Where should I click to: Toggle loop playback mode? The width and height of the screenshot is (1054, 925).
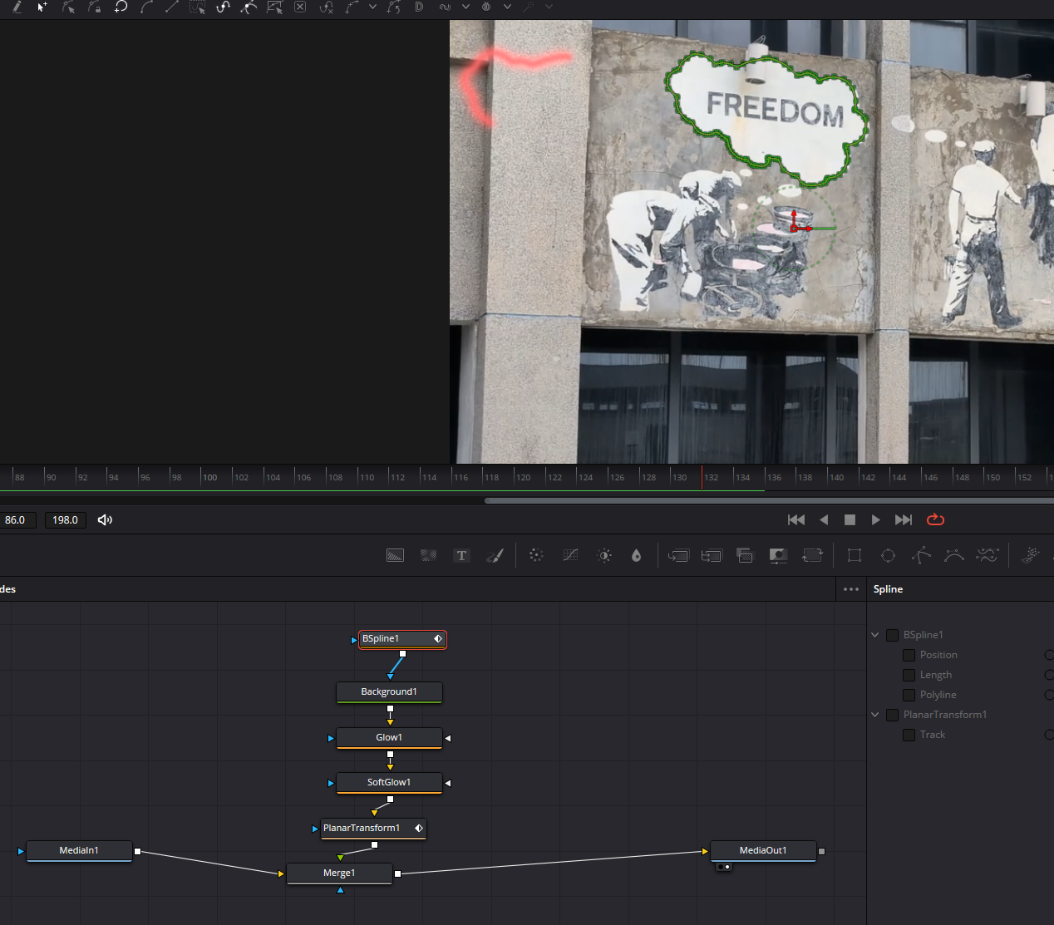[935, 519]
